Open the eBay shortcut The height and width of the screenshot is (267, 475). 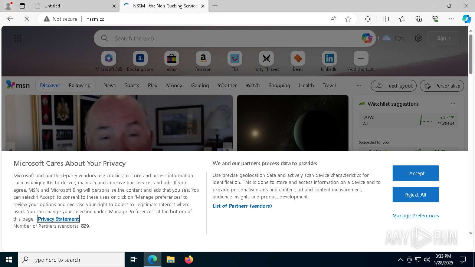tap(171, 61)
